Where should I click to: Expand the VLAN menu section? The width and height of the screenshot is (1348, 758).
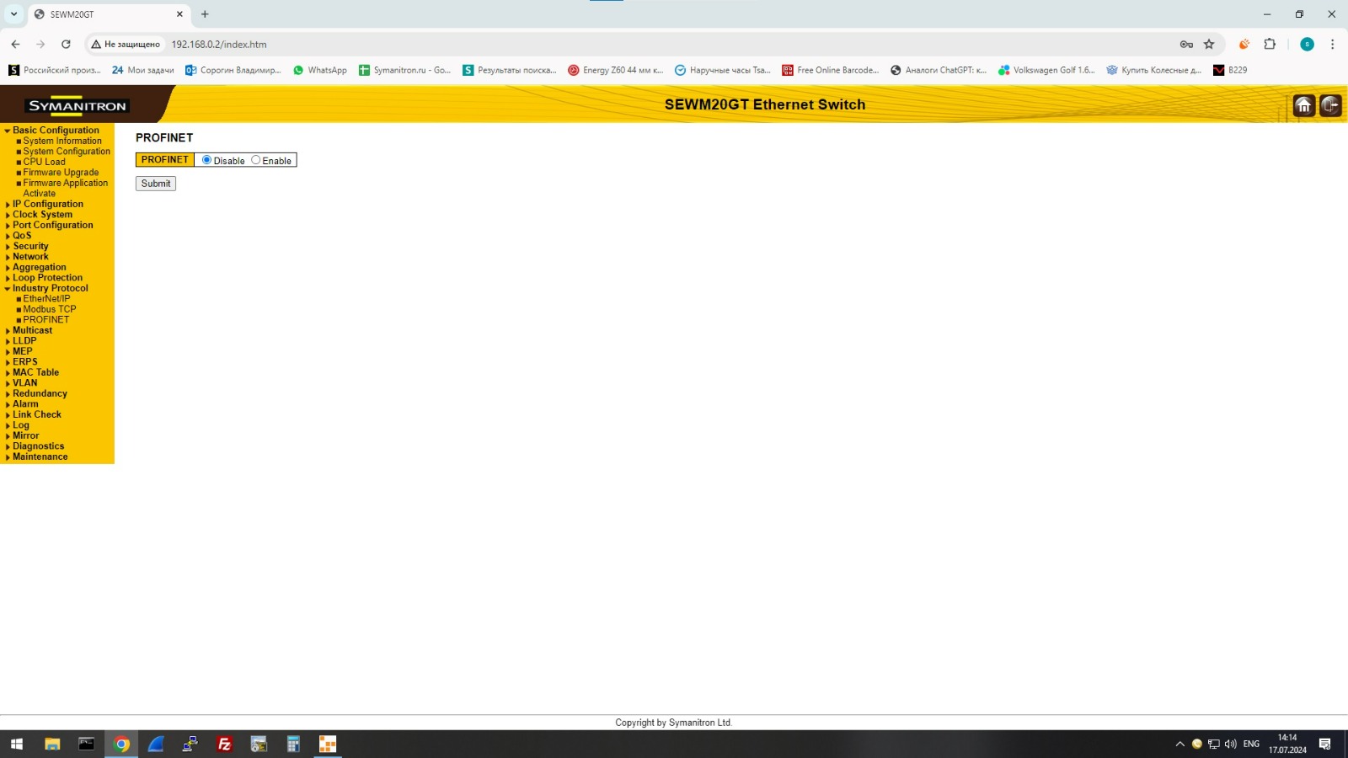point(24,383)
